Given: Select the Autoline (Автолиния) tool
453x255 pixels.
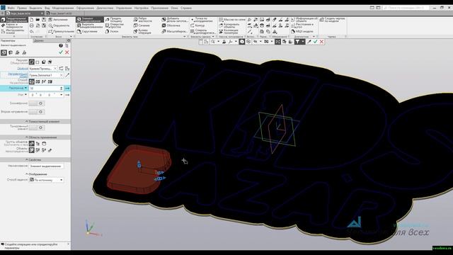Looking at the screenshot, I should [58, 20].
